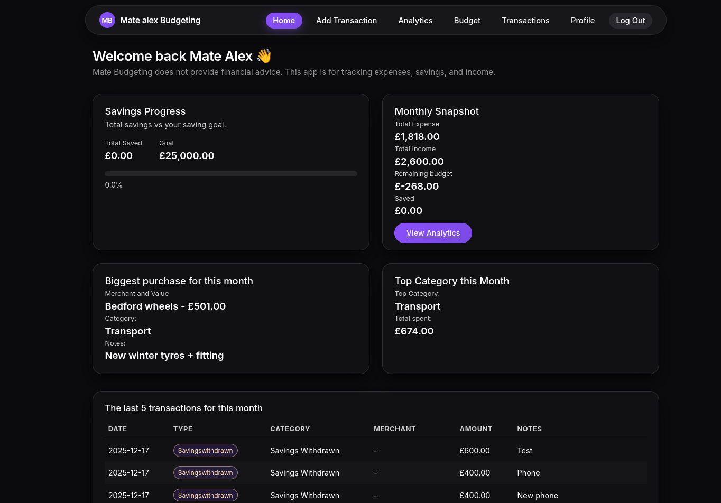Open the Profile page
Screen dimensions: 721x503
pyautogui.click(x=583, y=21)
